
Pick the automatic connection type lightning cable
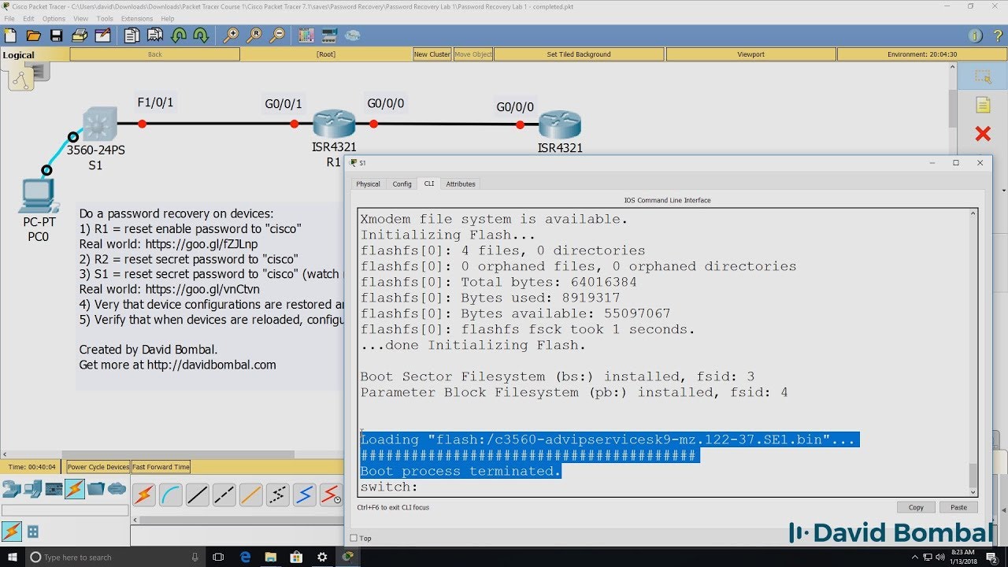click(x=144, y=495)
